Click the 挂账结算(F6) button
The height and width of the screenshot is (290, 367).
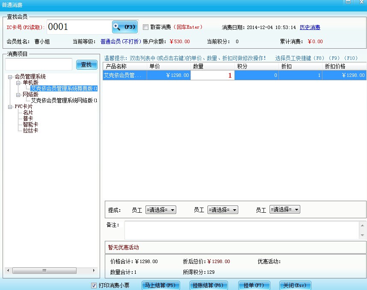pos(208,285)
